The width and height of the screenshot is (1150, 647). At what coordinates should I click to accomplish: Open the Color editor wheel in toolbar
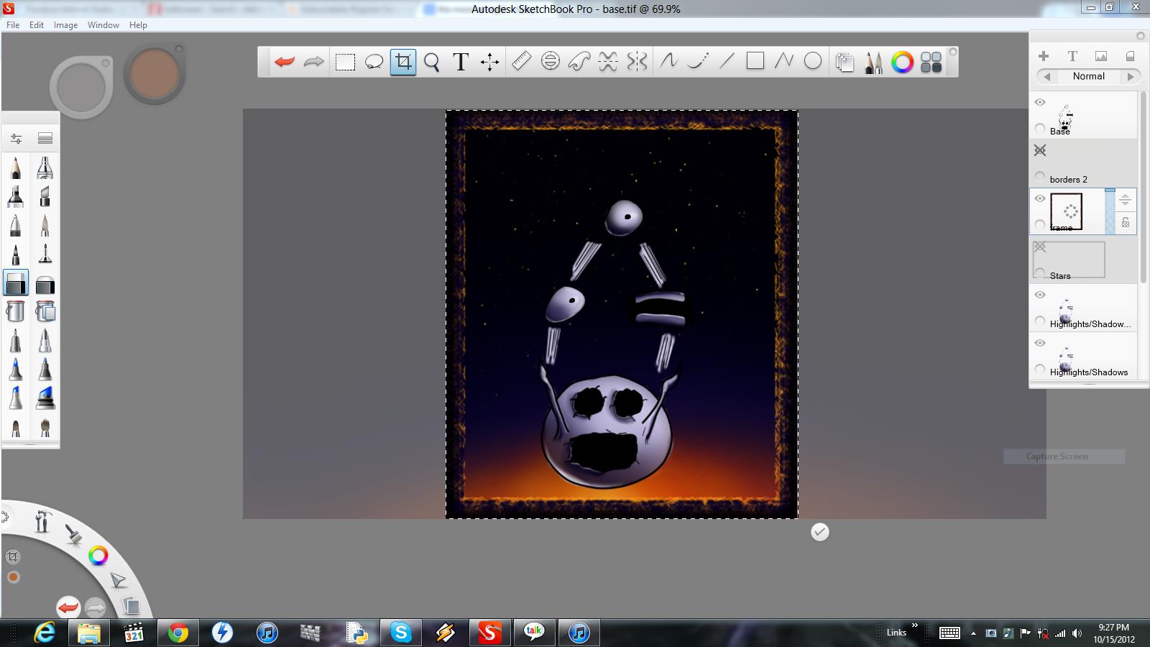[902, 63]
